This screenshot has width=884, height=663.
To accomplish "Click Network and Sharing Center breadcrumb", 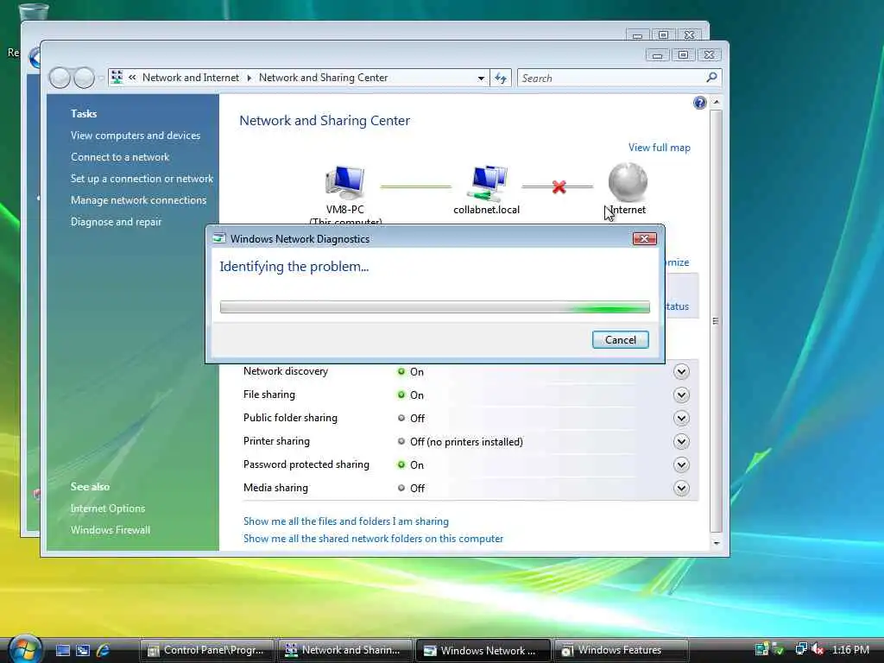I will click(323, 78).
